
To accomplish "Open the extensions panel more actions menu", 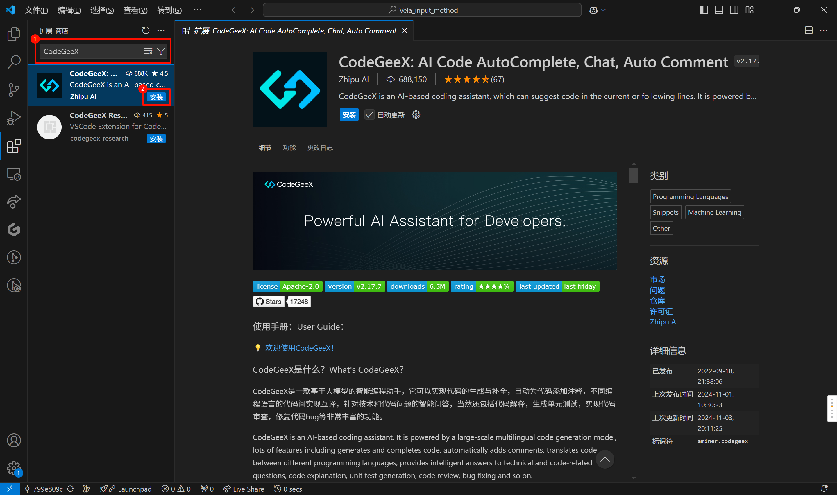I will [x=161, y=31].
